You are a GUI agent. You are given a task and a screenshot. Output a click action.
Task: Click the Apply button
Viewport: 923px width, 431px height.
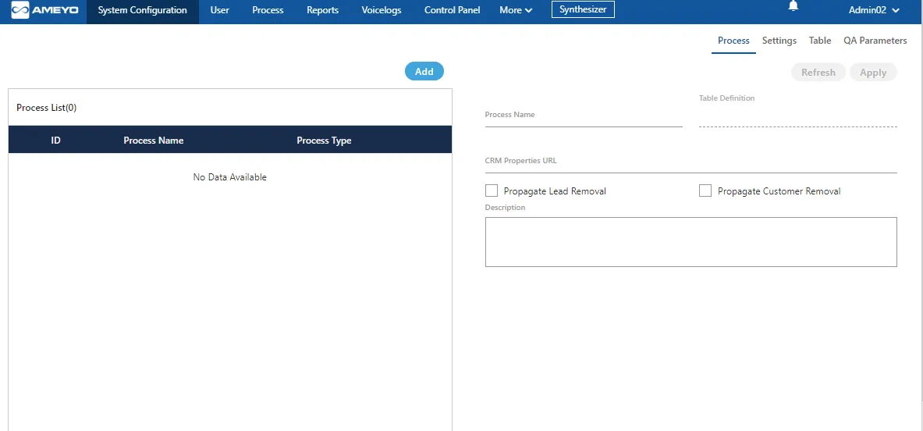point(873,73)
